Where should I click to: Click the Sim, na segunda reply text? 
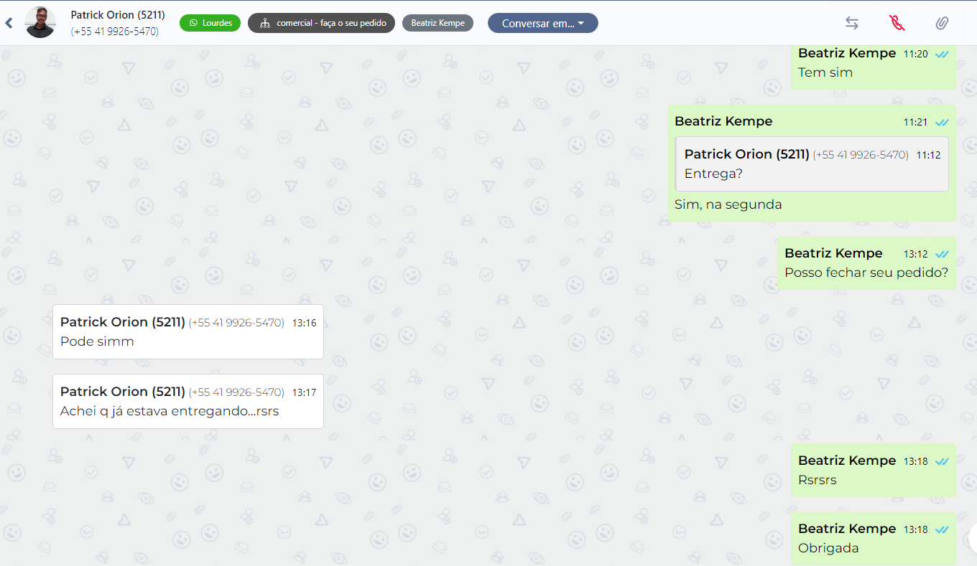pos(728,204)
